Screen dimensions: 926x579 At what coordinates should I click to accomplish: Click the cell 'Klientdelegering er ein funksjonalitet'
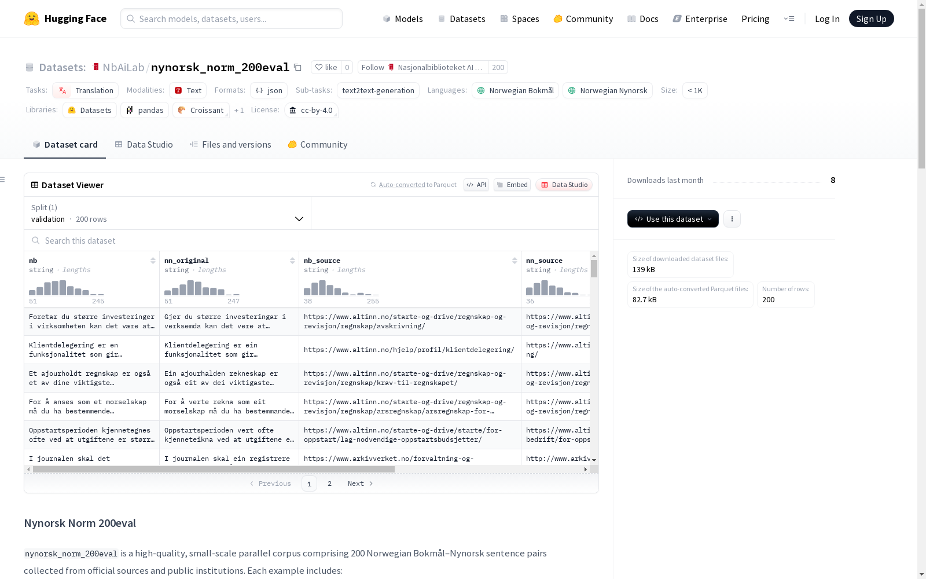tap(229, 350)
